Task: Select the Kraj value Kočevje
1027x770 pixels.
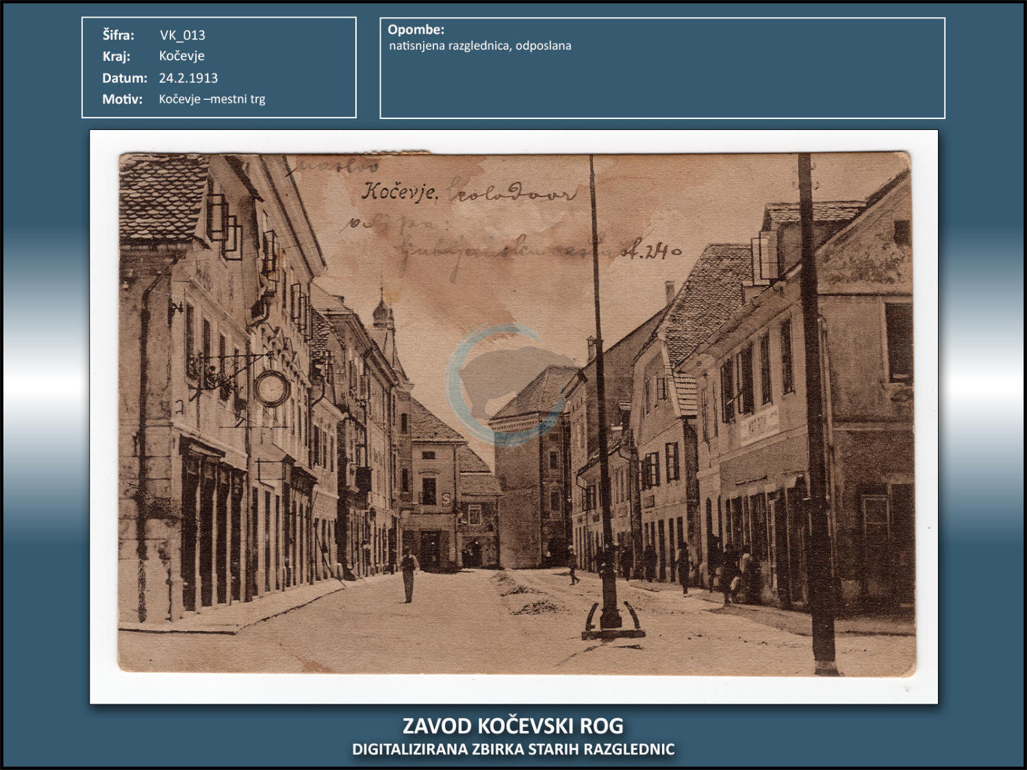Action: click(181, 56)
